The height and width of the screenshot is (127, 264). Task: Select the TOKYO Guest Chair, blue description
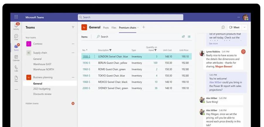tap(111, 75)
